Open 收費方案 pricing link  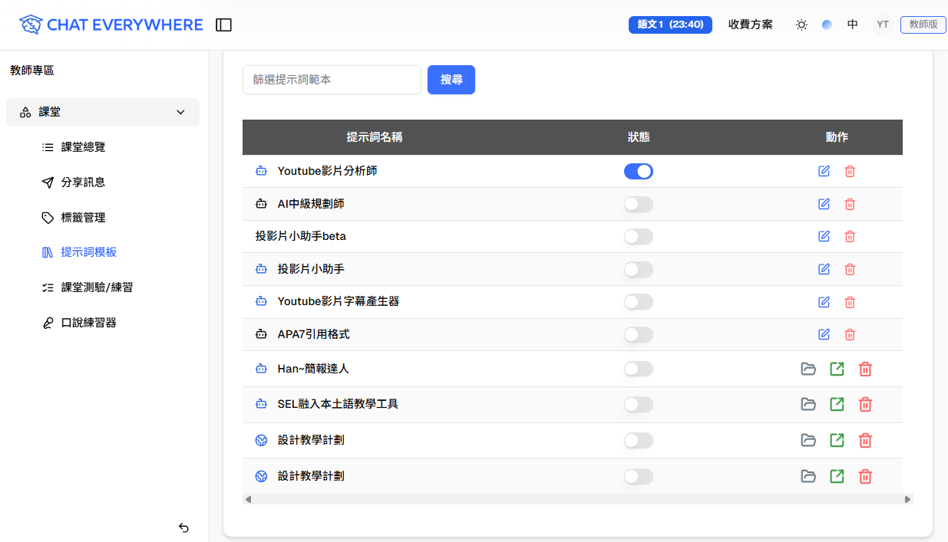751,25
